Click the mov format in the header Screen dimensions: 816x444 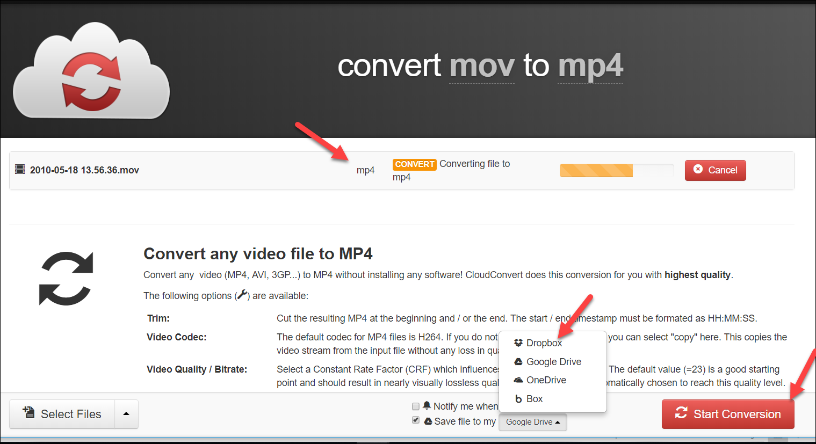482,66
